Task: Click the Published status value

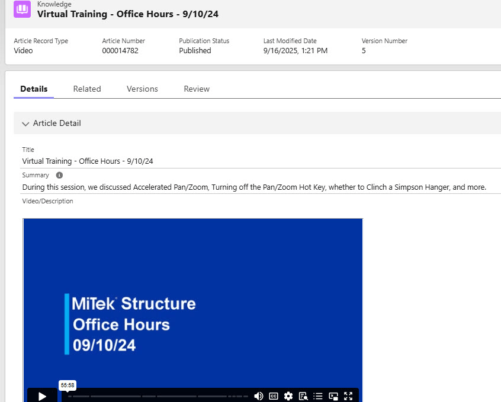Action: click(x=195, y=51)
